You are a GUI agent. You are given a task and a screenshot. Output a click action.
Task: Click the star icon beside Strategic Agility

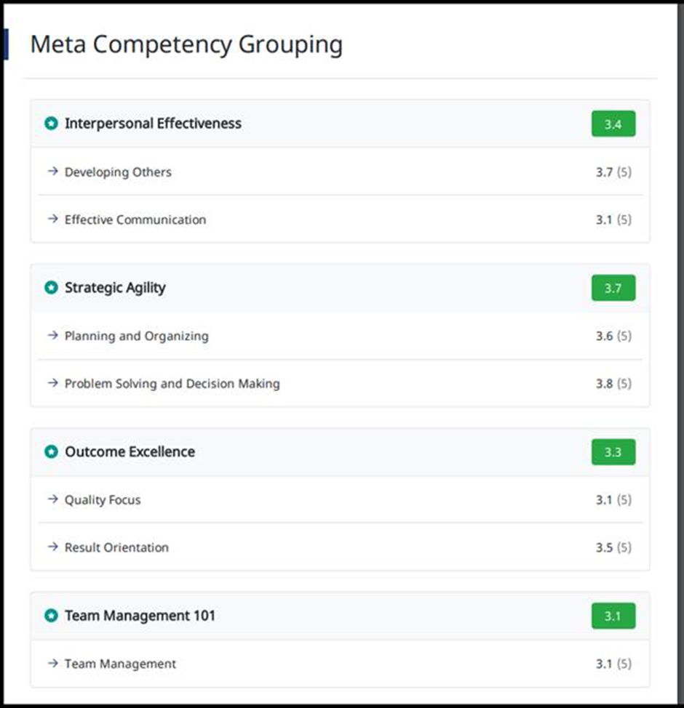coord(51,288)
